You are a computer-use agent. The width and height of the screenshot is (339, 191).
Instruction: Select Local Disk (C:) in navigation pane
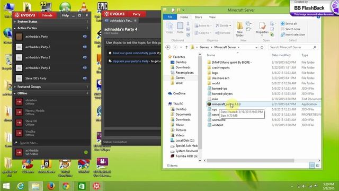185,140
